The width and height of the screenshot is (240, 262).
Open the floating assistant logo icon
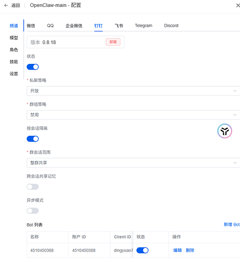tap(224, 131)
